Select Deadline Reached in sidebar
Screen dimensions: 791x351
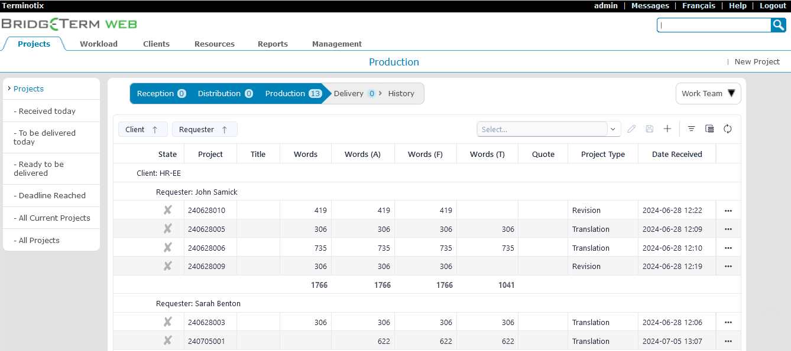click(x=52, y=195)
